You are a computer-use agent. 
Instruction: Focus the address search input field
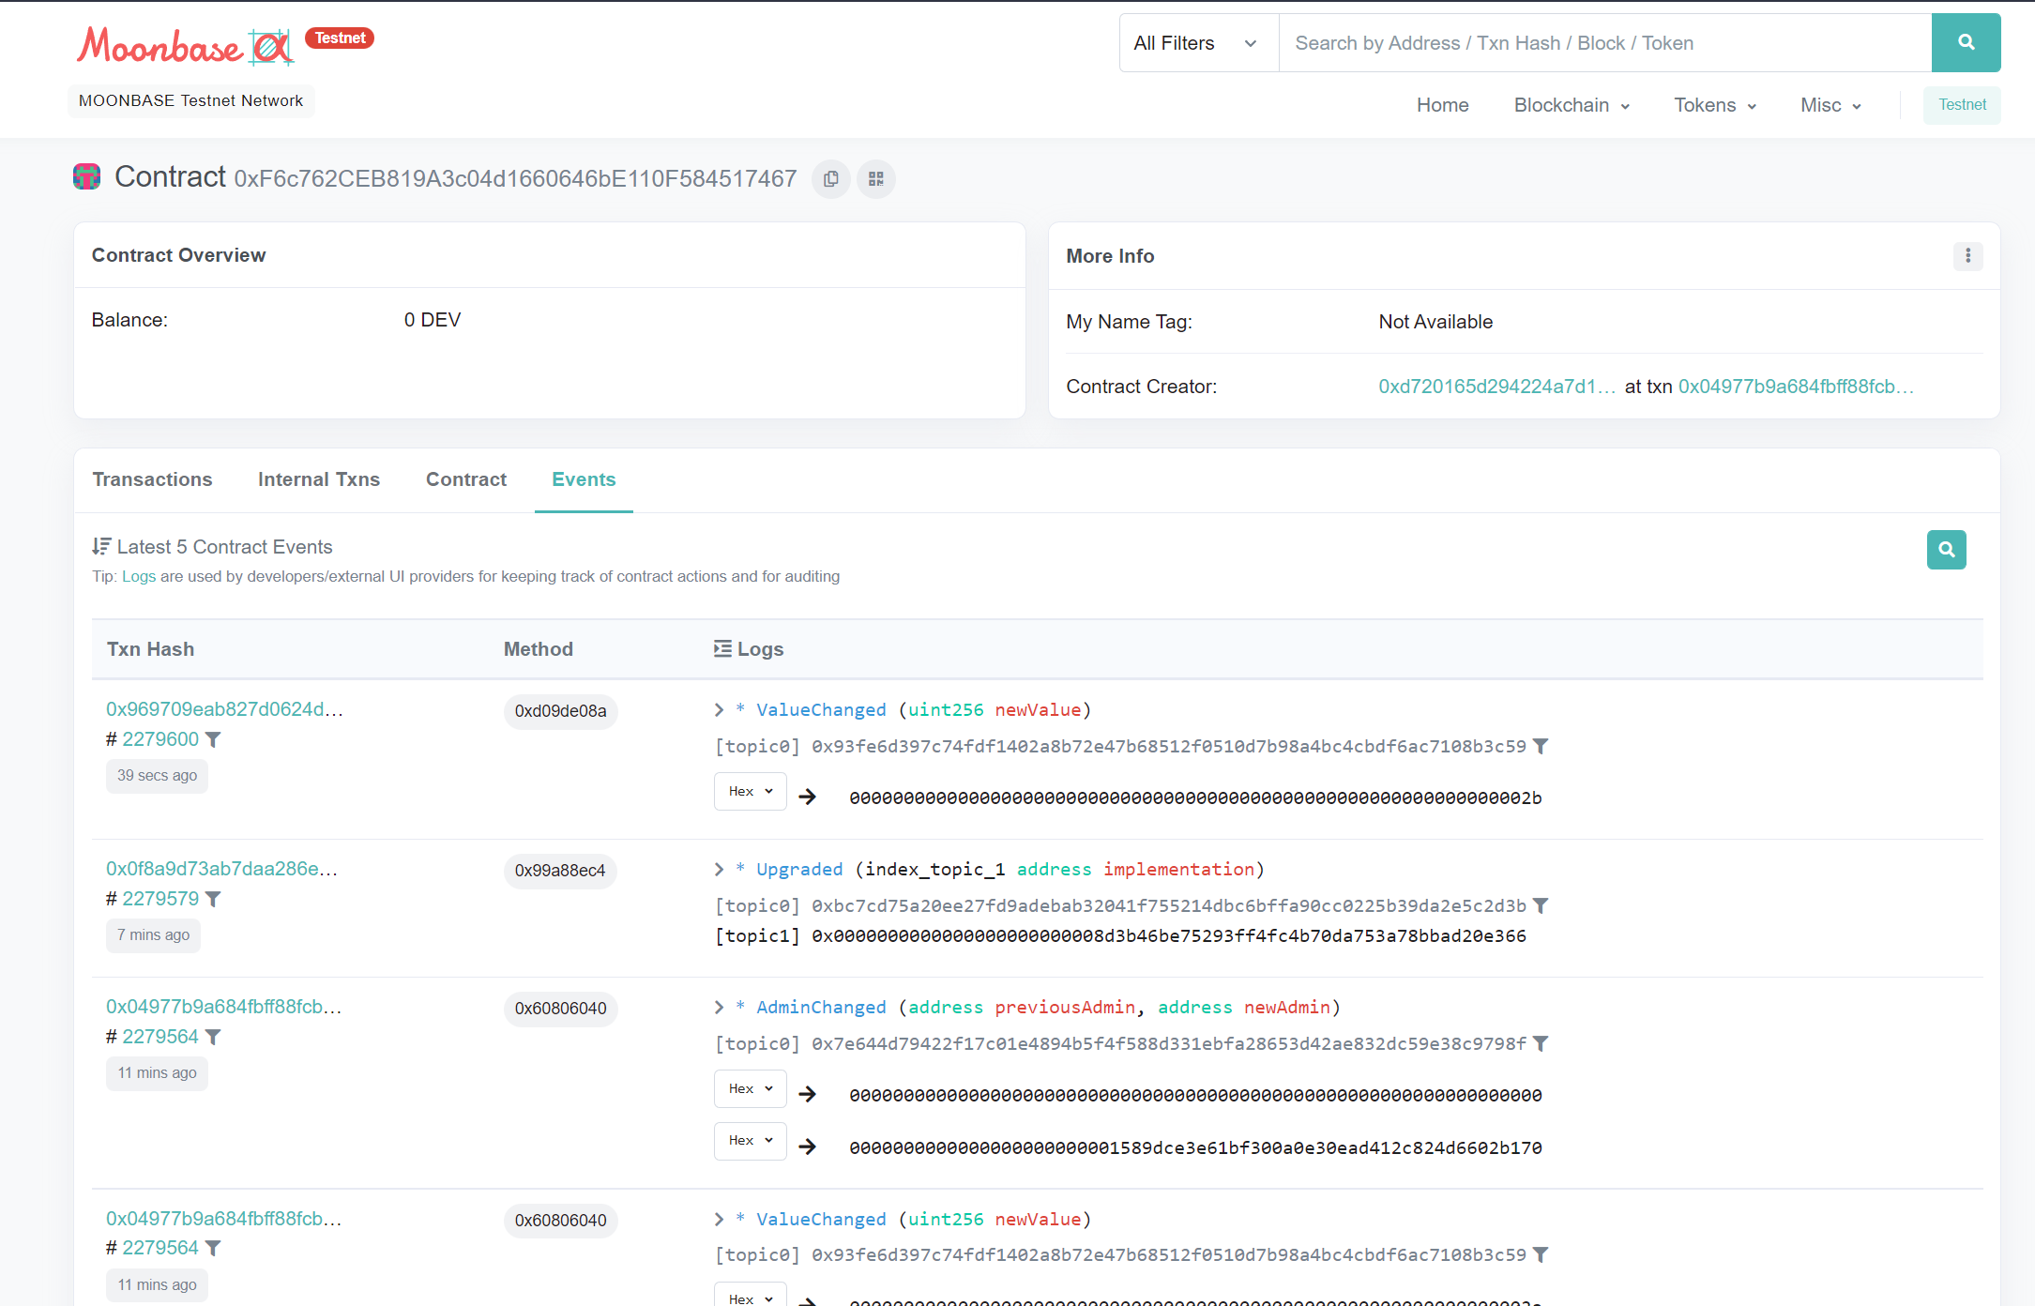coord(1604,43)
